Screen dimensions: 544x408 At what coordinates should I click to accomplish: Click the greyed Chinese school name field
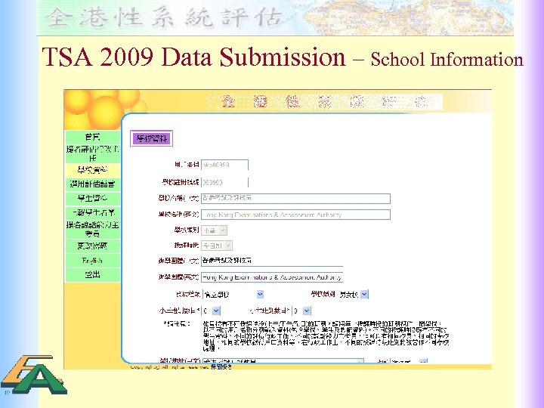click(x=295, y=198)
